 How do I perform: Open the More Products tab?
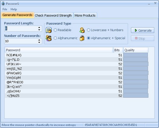pos(85,16)
